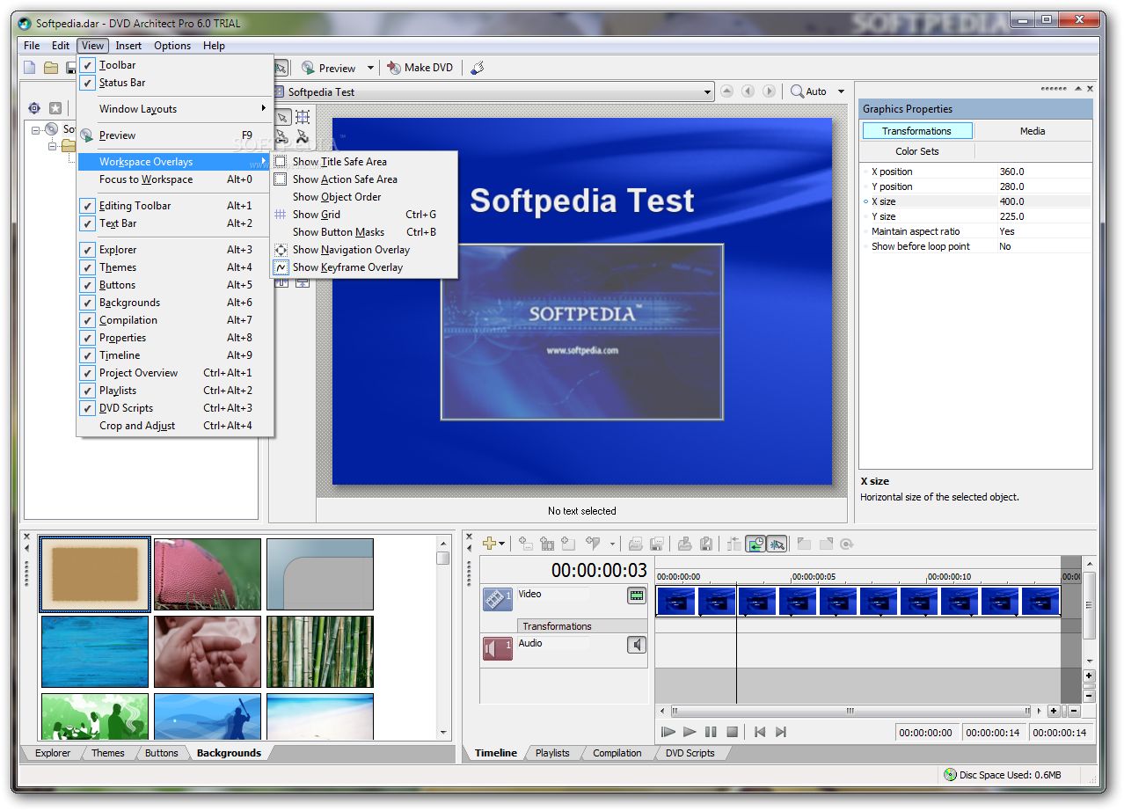Open the Insert menu

[x=128, y=46]
